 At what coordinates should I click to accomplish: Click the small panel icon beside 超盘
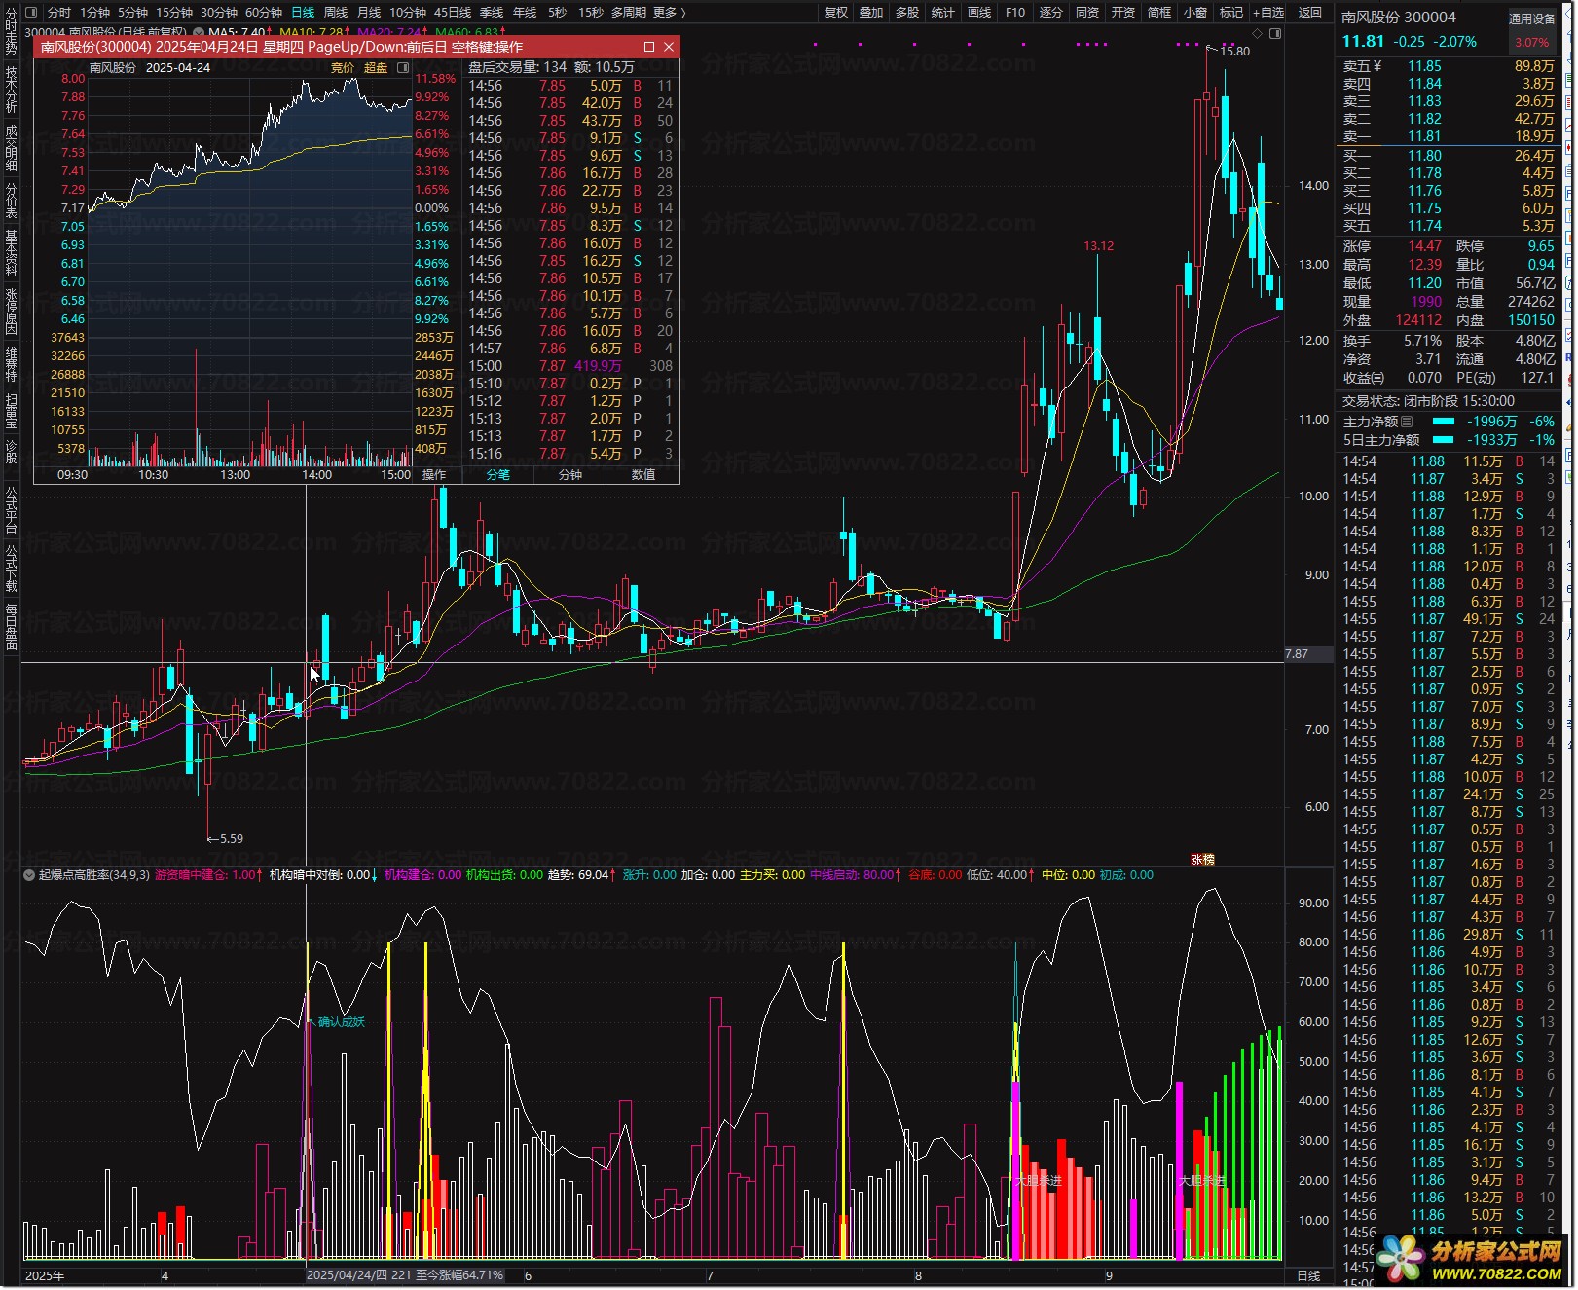(403, 68)
